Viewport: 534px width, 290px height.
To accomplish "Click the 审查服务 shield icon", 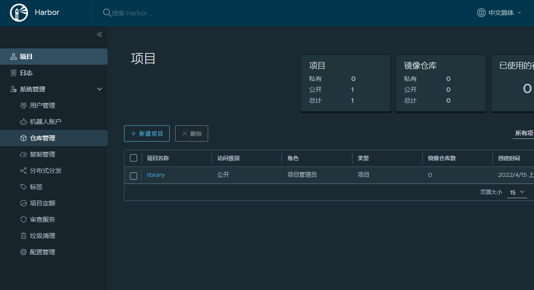I will coord(24,219).
